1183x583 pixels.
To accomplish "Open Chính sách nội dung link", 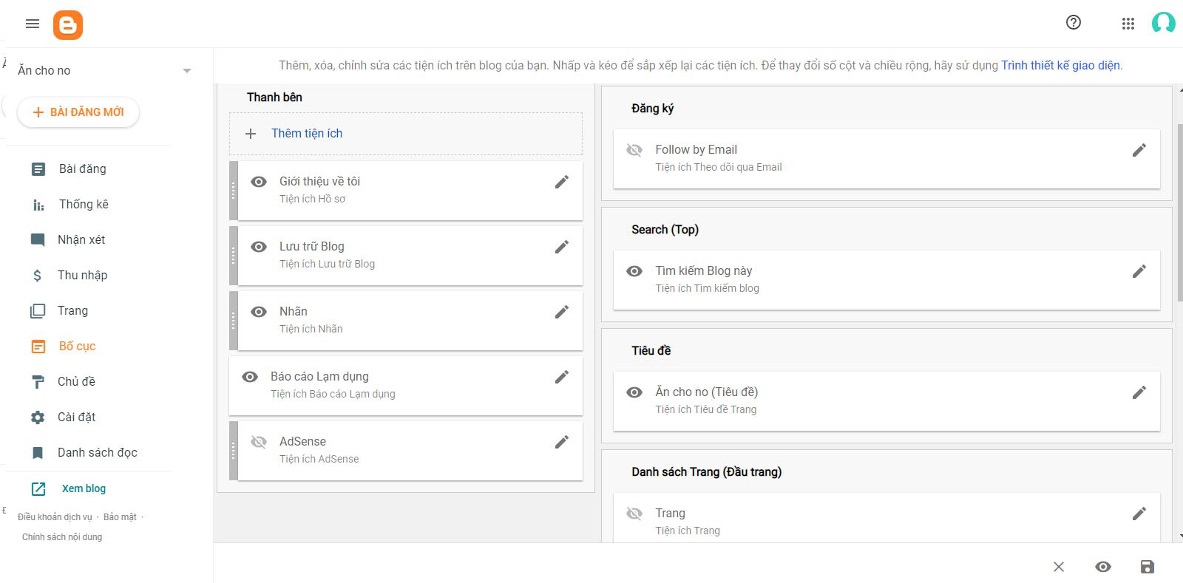I will tap(62, 537).
